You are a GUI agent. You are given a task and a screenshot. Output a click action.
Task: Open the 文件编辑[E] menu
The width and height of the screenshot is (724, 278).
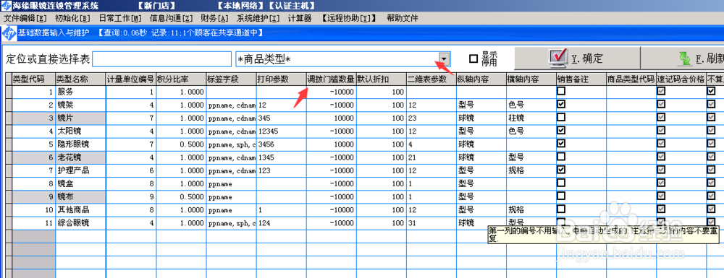[x=25, y=18]
